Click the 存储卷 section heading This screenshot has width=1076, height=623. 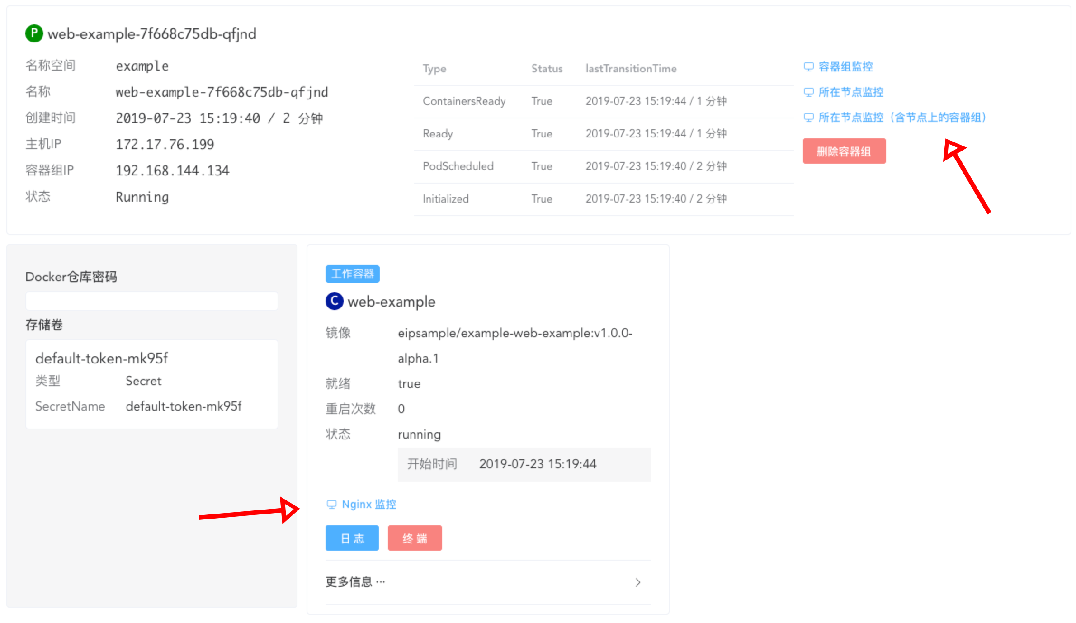(44, 325)
